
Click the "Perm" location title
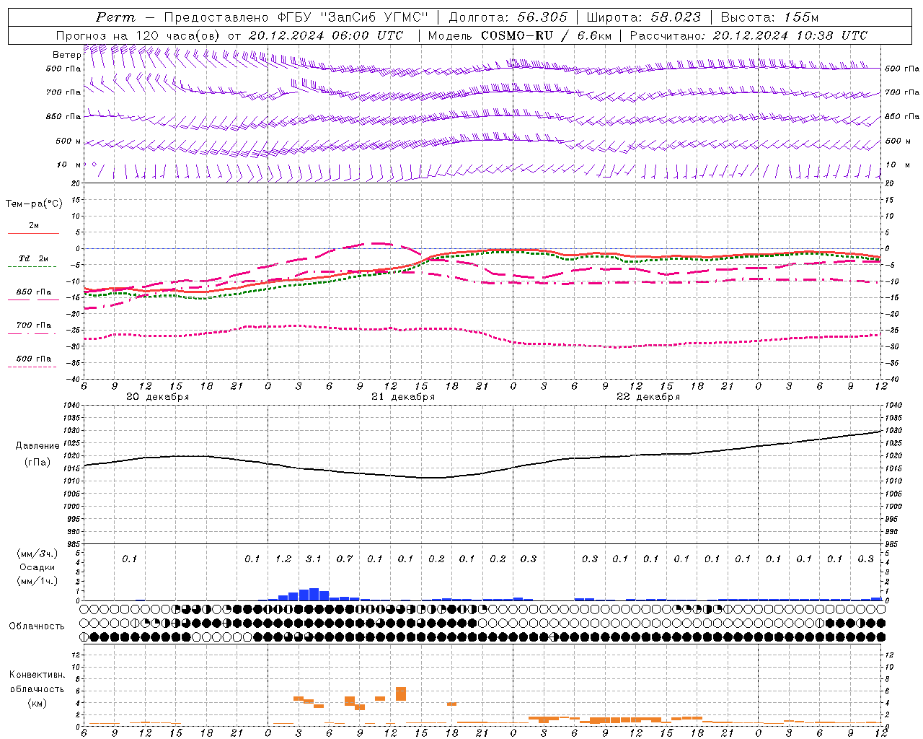click(x=115, y=17)
